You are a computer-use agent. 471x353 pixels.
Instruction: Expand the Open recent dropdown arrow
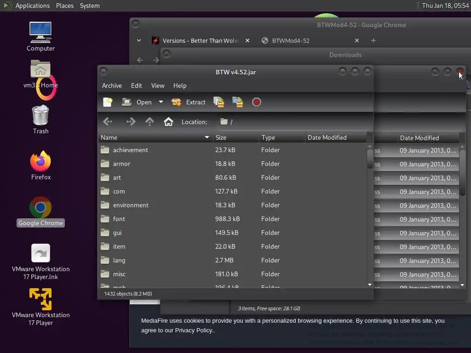(x=161, y=102)
